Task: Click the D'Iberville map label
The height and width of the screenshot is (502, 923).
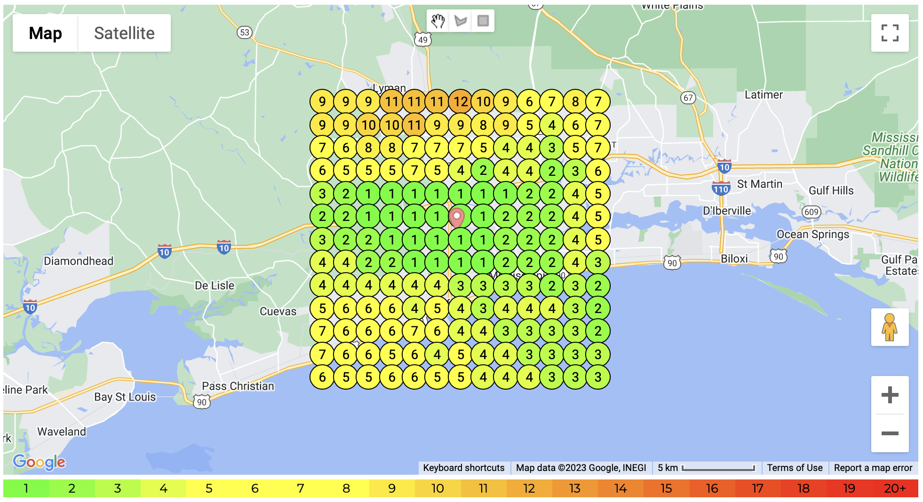Action: point(727,211)
